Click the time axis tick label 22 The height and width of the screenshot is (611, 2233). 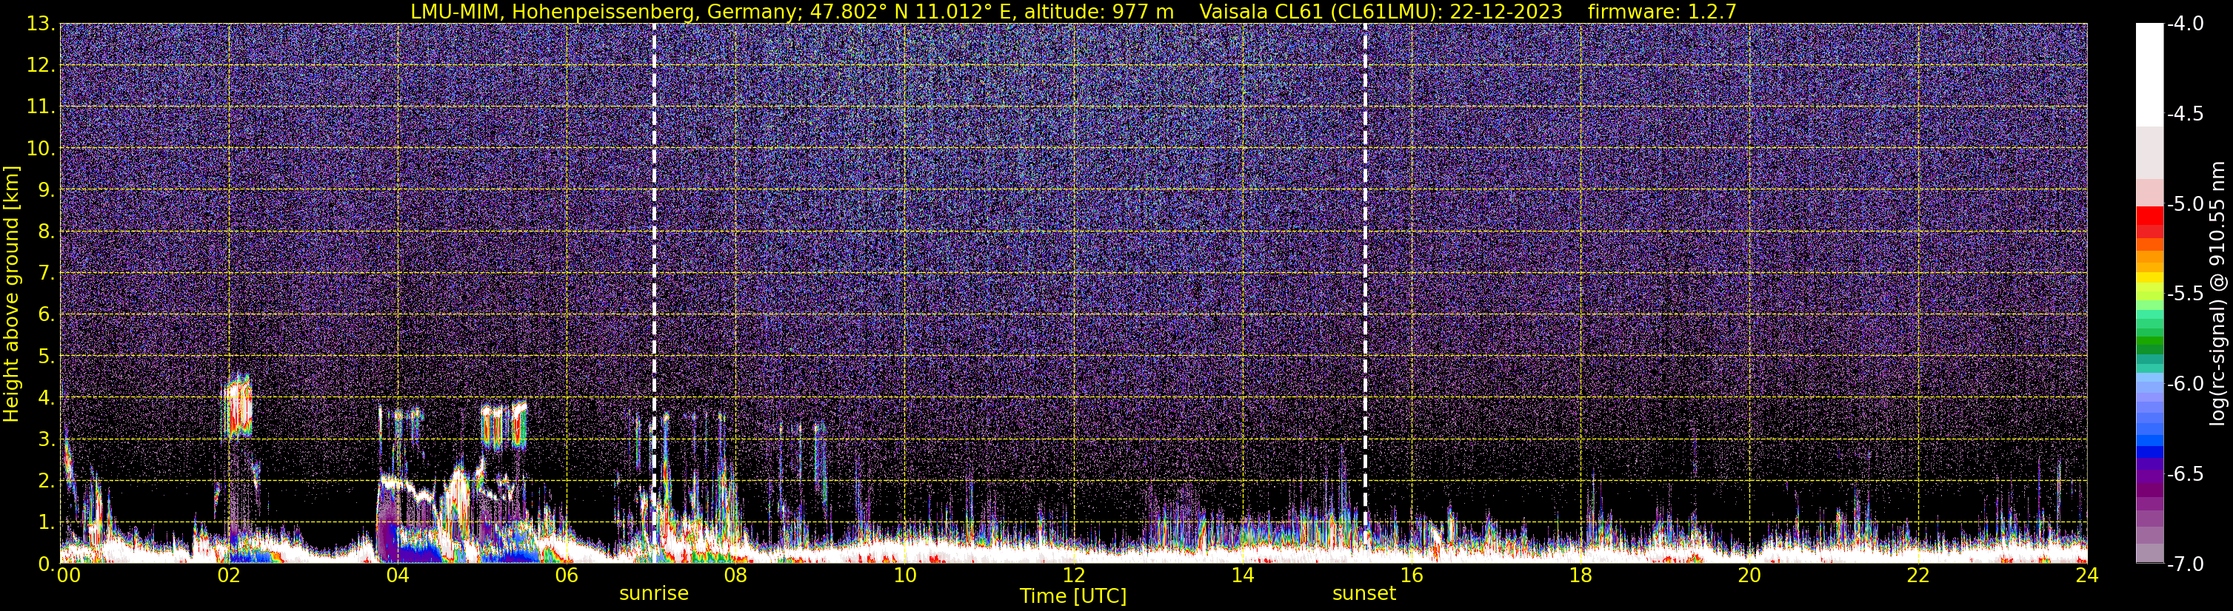(1918, 575)
